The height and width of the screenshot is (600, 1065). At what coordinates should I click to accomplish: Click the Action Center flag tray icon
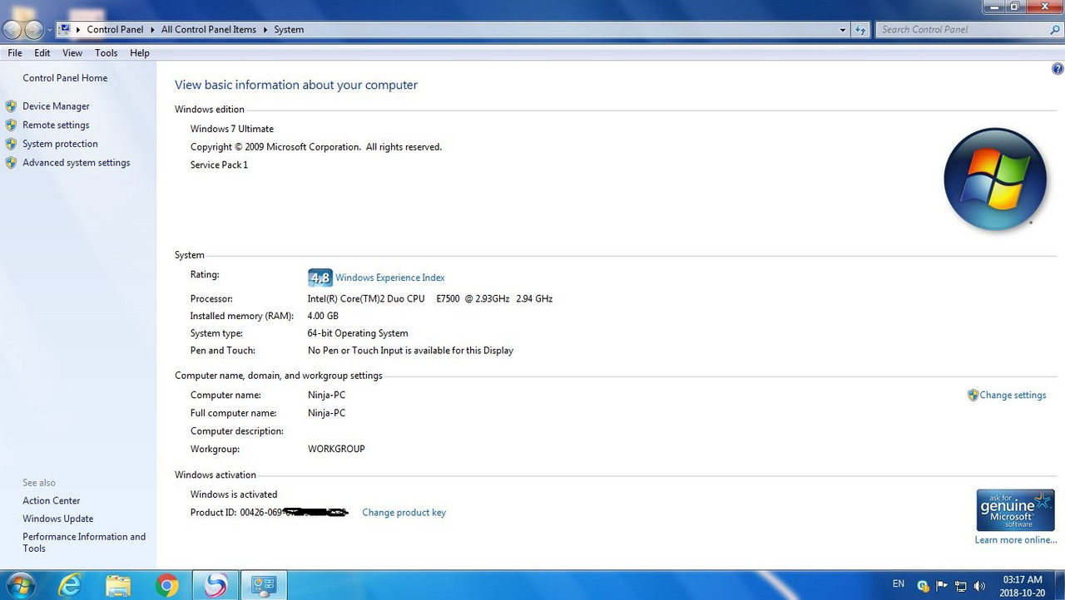coord(942,586)
